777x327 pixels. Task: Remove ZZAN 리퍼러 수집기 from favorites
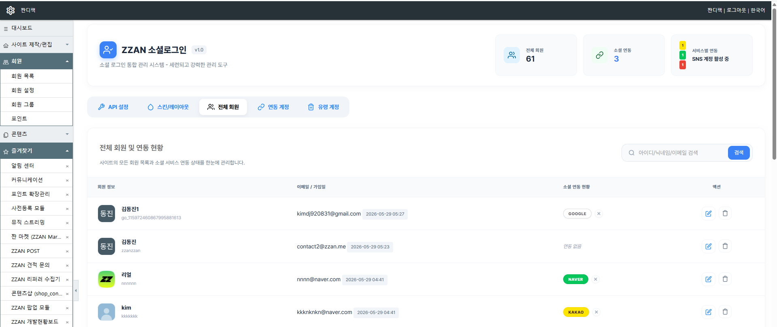tap(67, 280)
